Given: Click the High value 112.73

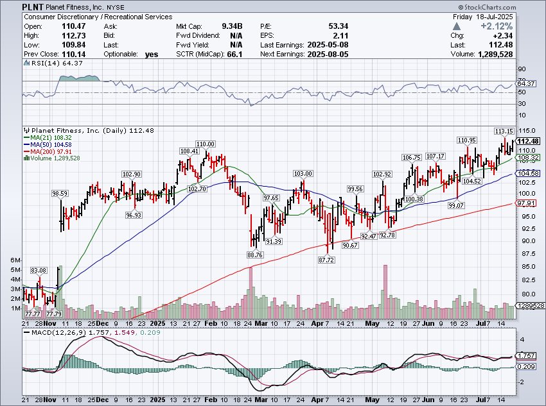Looking at the screenshot, I should (x=73, y=35).
